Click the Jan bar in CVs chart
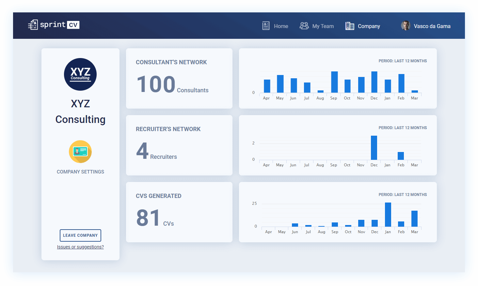478x286 pixels. [x=388, y=215]
